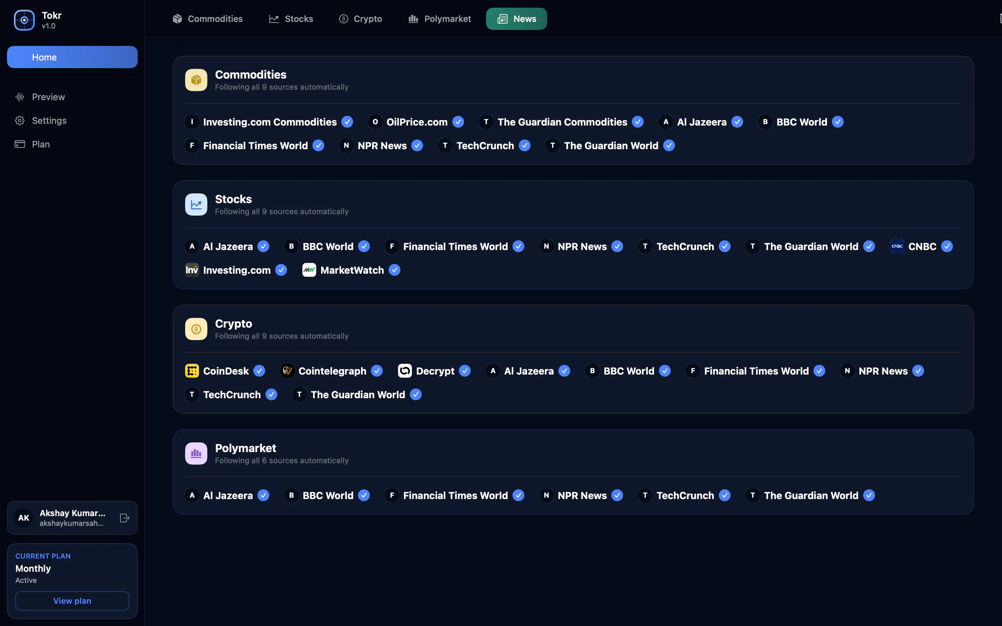Click the View plan button
1002x626 pixels.
(x=72, y=601)
